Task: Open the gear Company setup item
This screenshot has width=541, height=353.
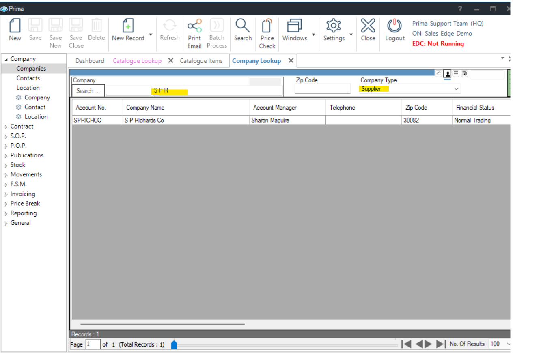Action: tap(33, 97)
